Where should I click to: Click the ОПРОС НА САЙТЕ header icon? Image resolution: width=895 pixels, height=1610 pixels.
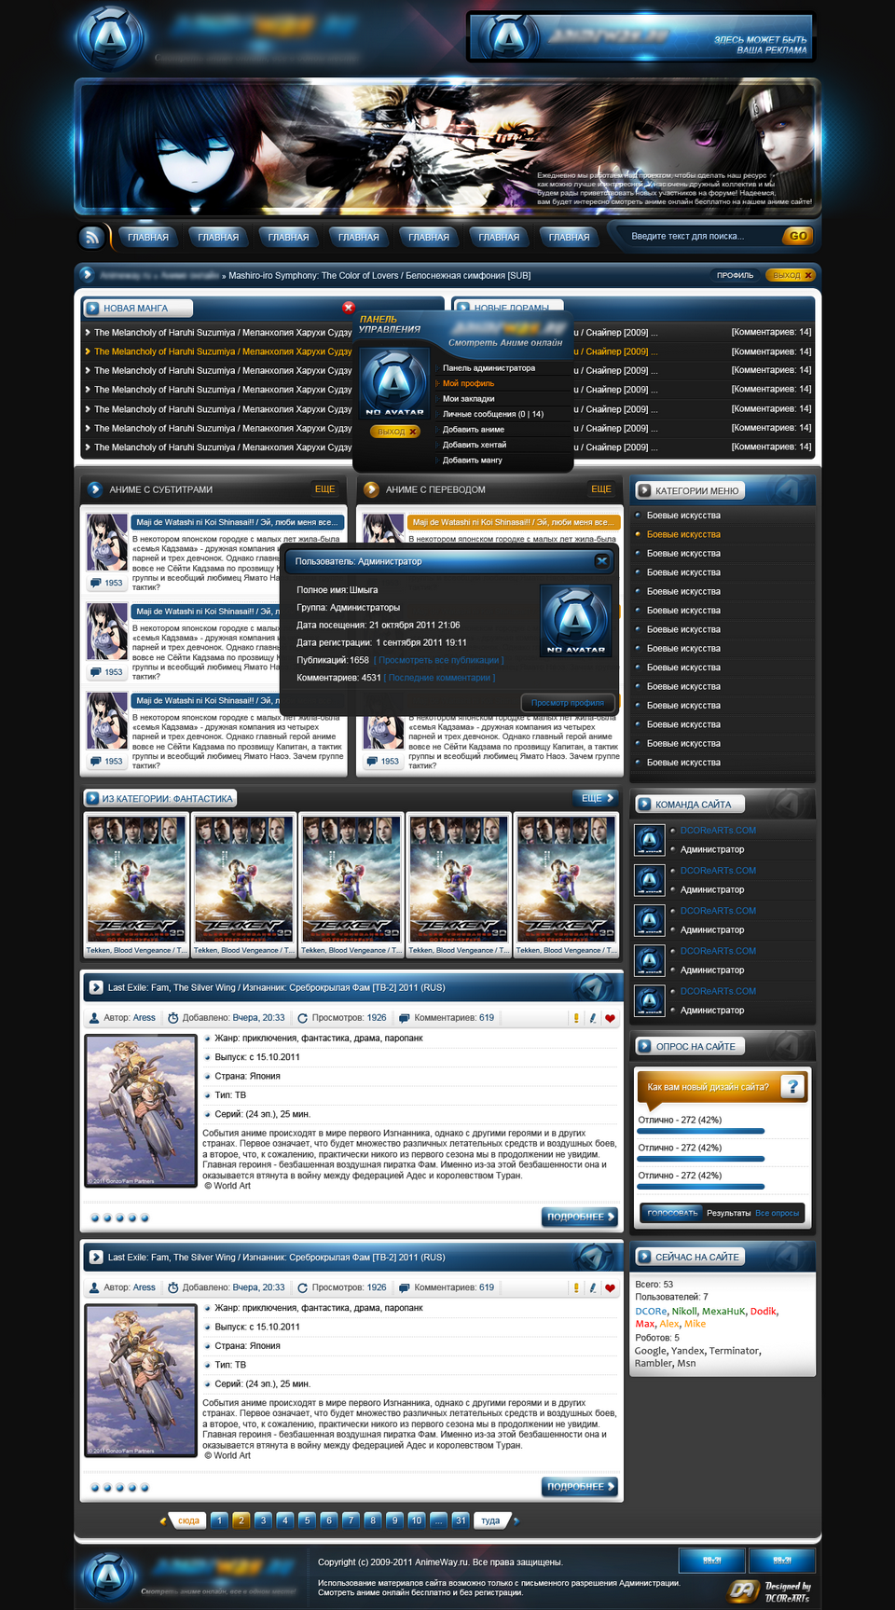(x=644, y=1046)
